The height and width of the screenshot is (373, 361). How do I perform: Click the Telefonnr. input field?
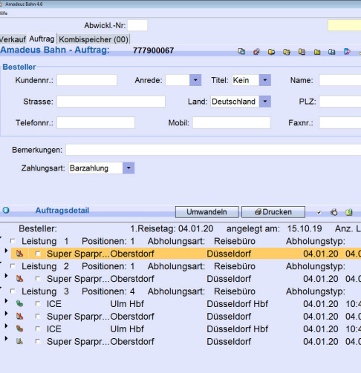pos(96,122)
